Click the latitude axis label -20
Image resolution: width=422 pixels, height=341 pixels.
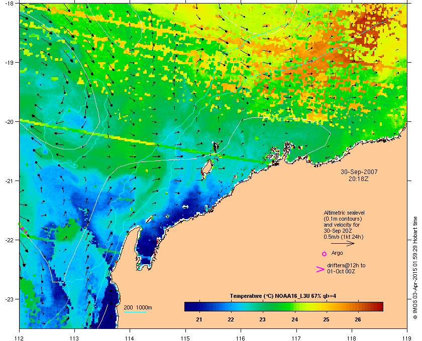tap(9, 121)
